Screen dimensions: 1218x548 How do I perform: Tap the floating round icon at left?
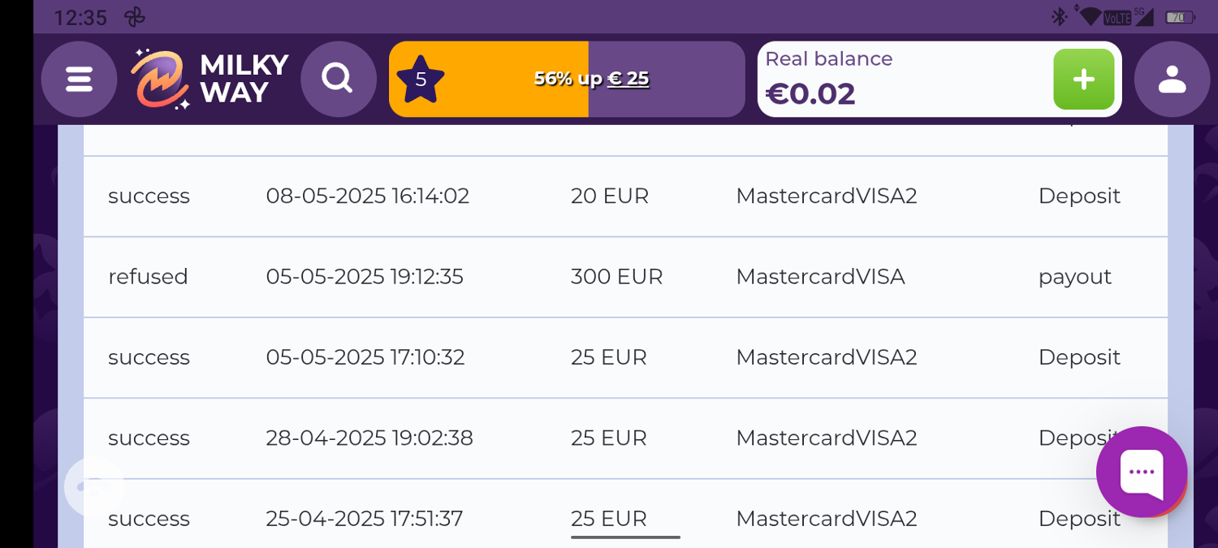(x=94, y=487)
